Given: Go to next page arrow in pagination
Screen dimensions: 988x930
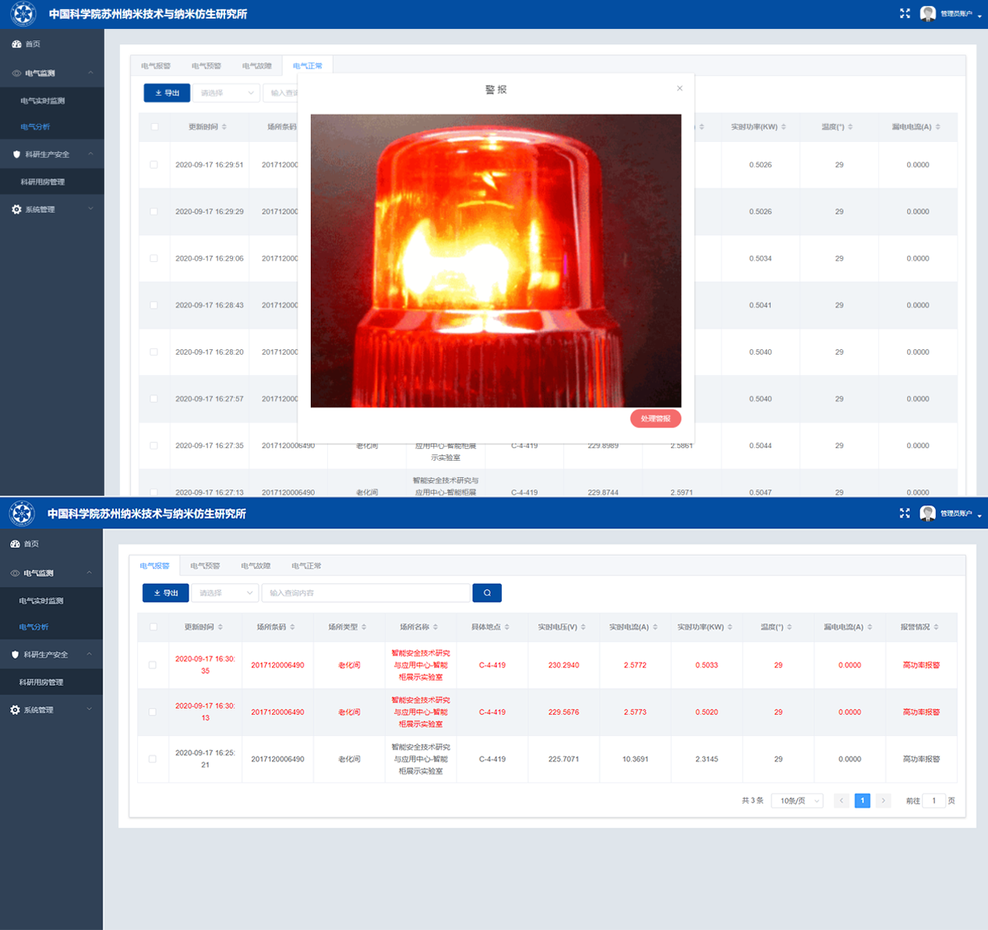Looking at the screenshot, I should 883,801.
